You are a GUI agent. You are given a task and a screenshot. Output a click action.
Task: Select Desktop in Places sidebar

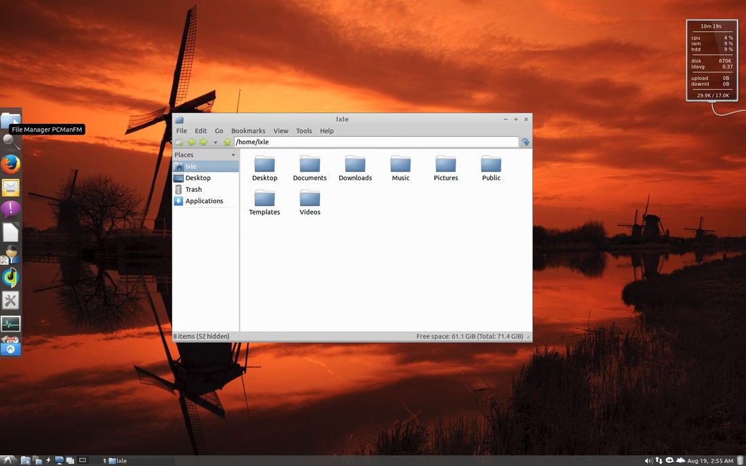click(205, 177)
